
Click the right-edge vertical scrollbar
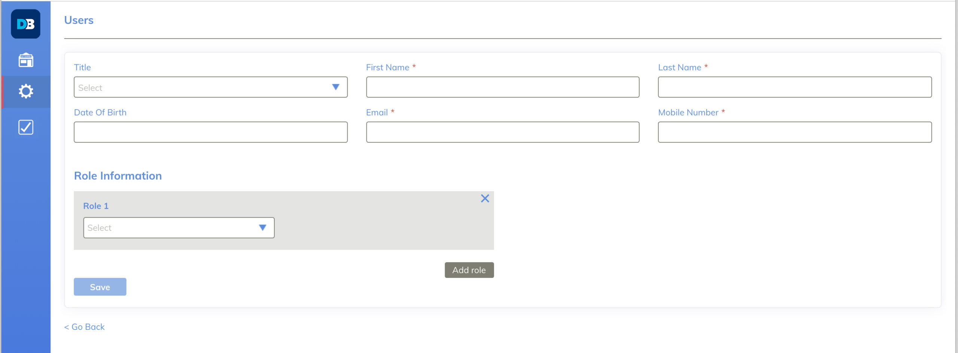pos(956,176)
